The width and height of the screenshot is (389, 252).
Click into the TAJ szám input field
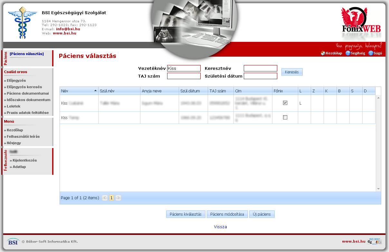click(x=184, y=76)
